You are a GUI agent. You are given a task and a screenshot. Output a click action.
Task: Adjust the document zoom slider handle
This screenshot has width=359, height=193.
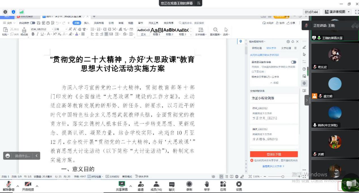[283, 177]
